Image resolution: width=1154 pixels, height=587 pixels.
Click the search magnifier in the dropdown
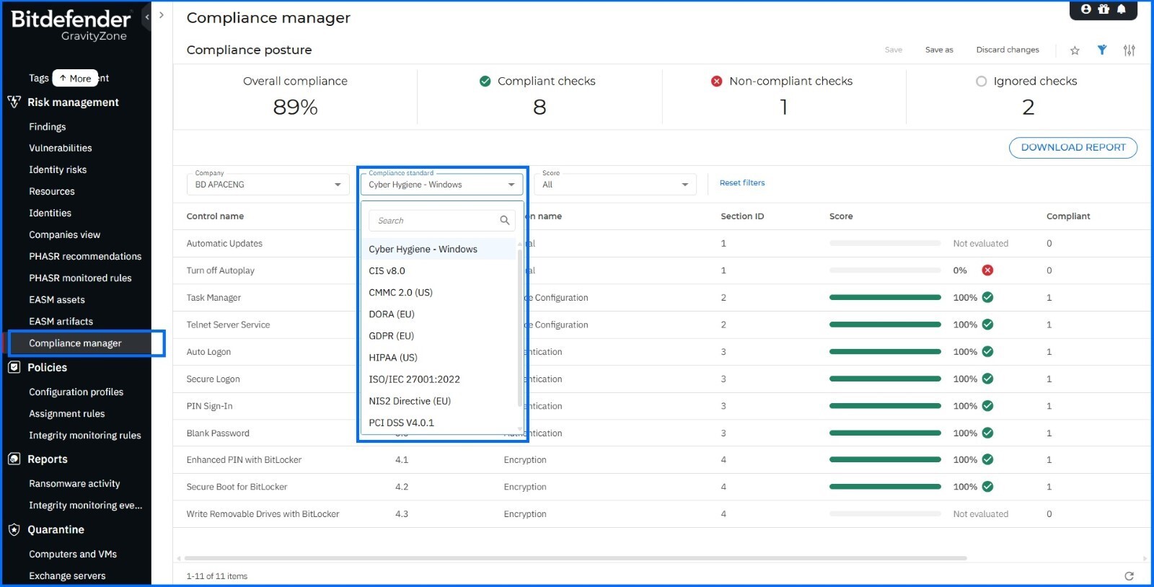point(504,221)
